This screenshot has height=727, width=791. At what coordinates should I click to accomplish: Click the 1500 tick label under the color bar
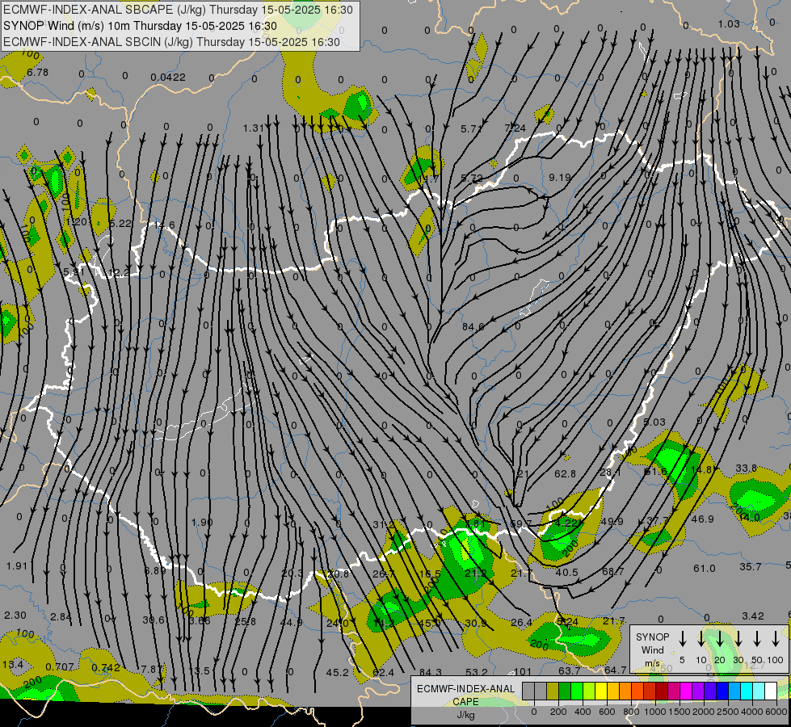[680, 712]
